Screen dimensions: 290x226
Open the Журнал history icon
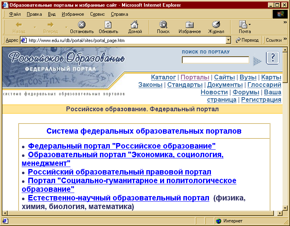point(216,24)
